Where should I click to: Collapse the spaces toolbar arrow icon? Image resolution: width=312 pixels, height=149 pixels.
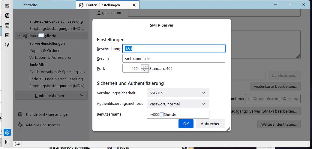pos(7,142)
